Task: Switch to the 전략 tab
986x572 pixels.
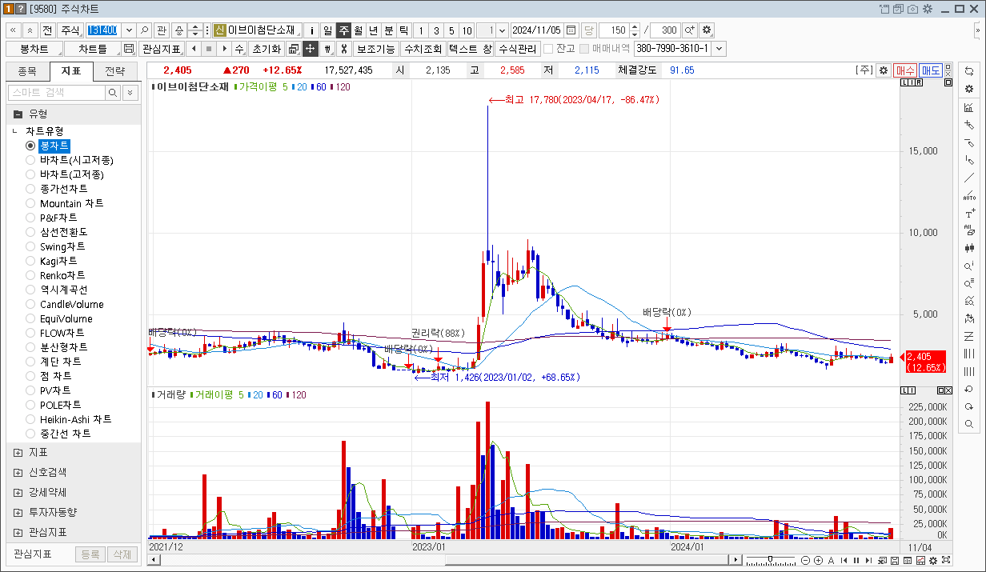Action: point(114,71)
